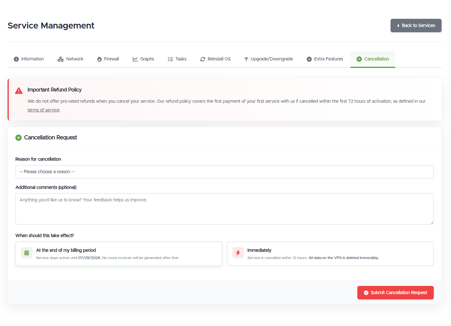Return via Back to Services button
The image size is (451, 326).
(416, 26)
